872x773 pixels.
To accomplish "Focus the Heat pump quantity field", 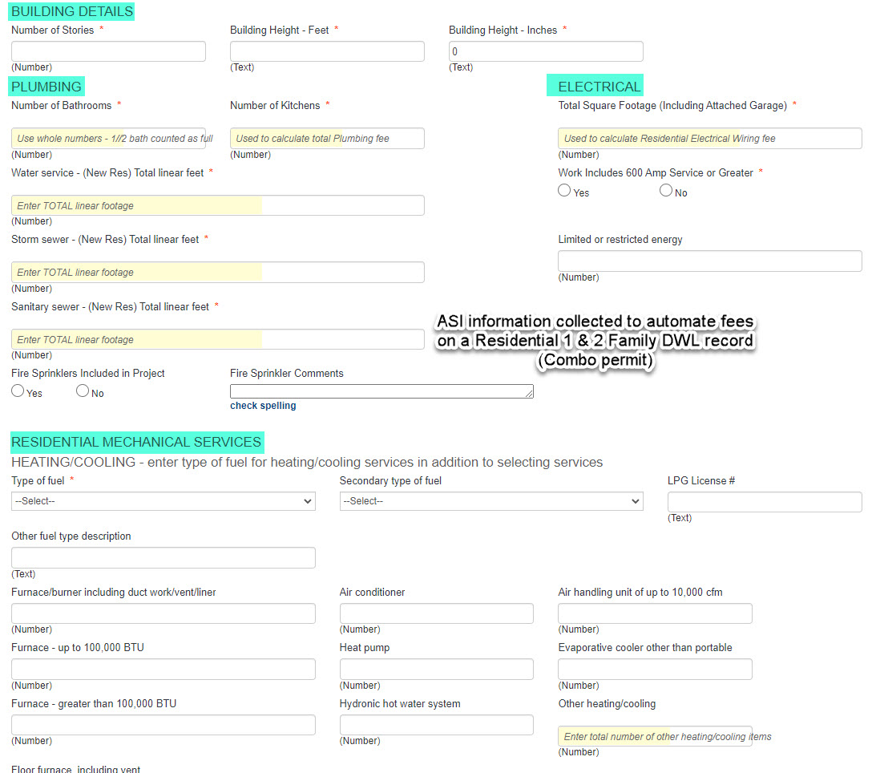I will (x=436, y=669).
